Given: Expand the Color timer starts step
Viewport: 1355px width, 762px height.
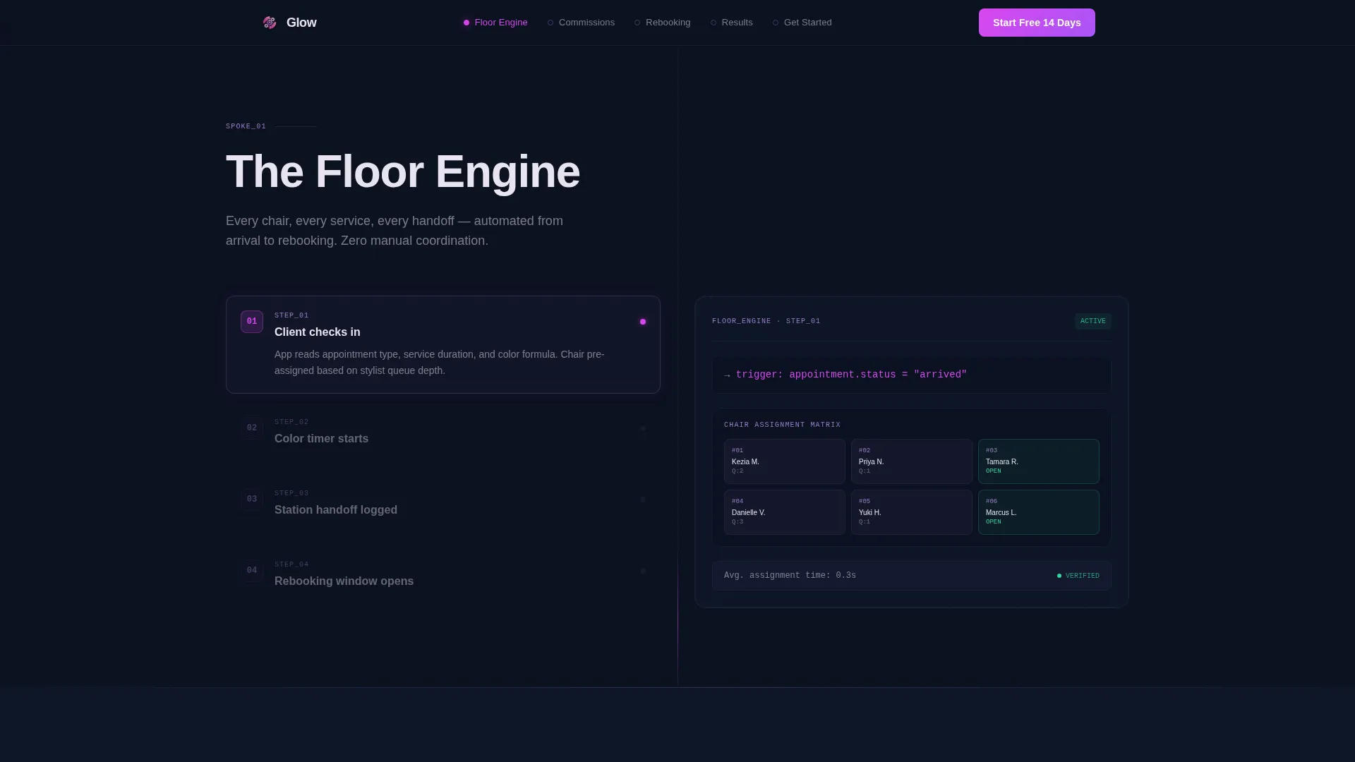Looking at the screenshot, I should [443, 431].
